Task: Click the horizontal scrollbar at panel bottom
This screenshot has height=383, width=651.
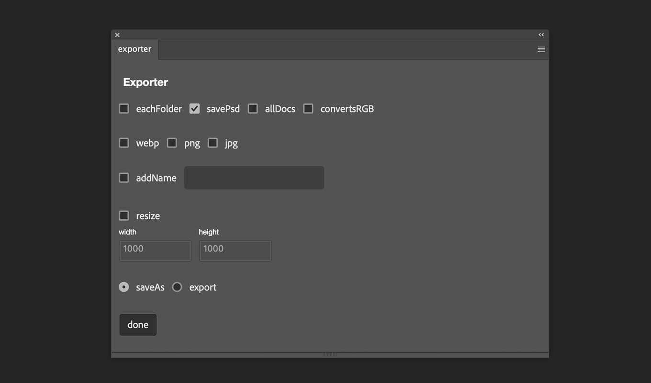Action: pos(330,354)
